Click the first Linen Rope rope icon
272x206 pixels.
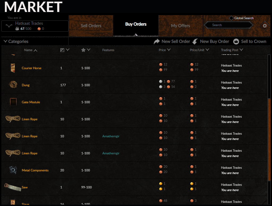point(13,119)
